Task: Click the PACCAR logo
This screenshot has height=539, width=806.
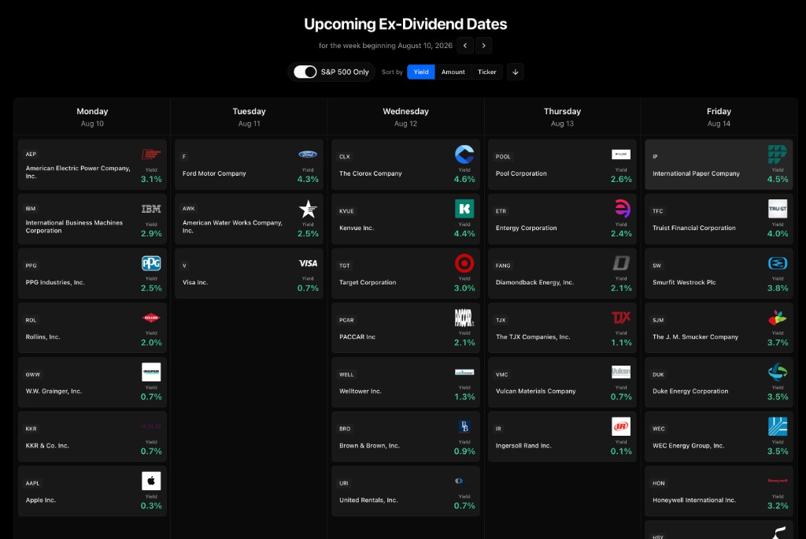Action: pyautogui.click(x=464, y=318)
